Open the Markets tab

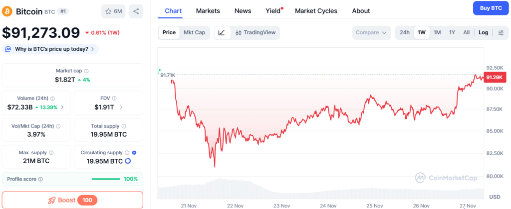click(208, 11)
